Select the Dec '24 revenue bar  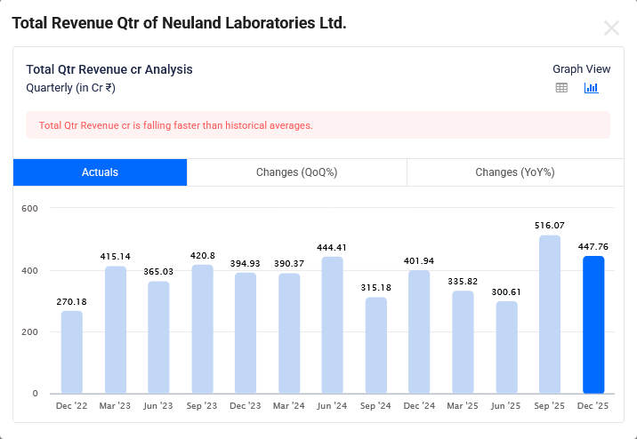pyautogui.click(x=420, y=331)
